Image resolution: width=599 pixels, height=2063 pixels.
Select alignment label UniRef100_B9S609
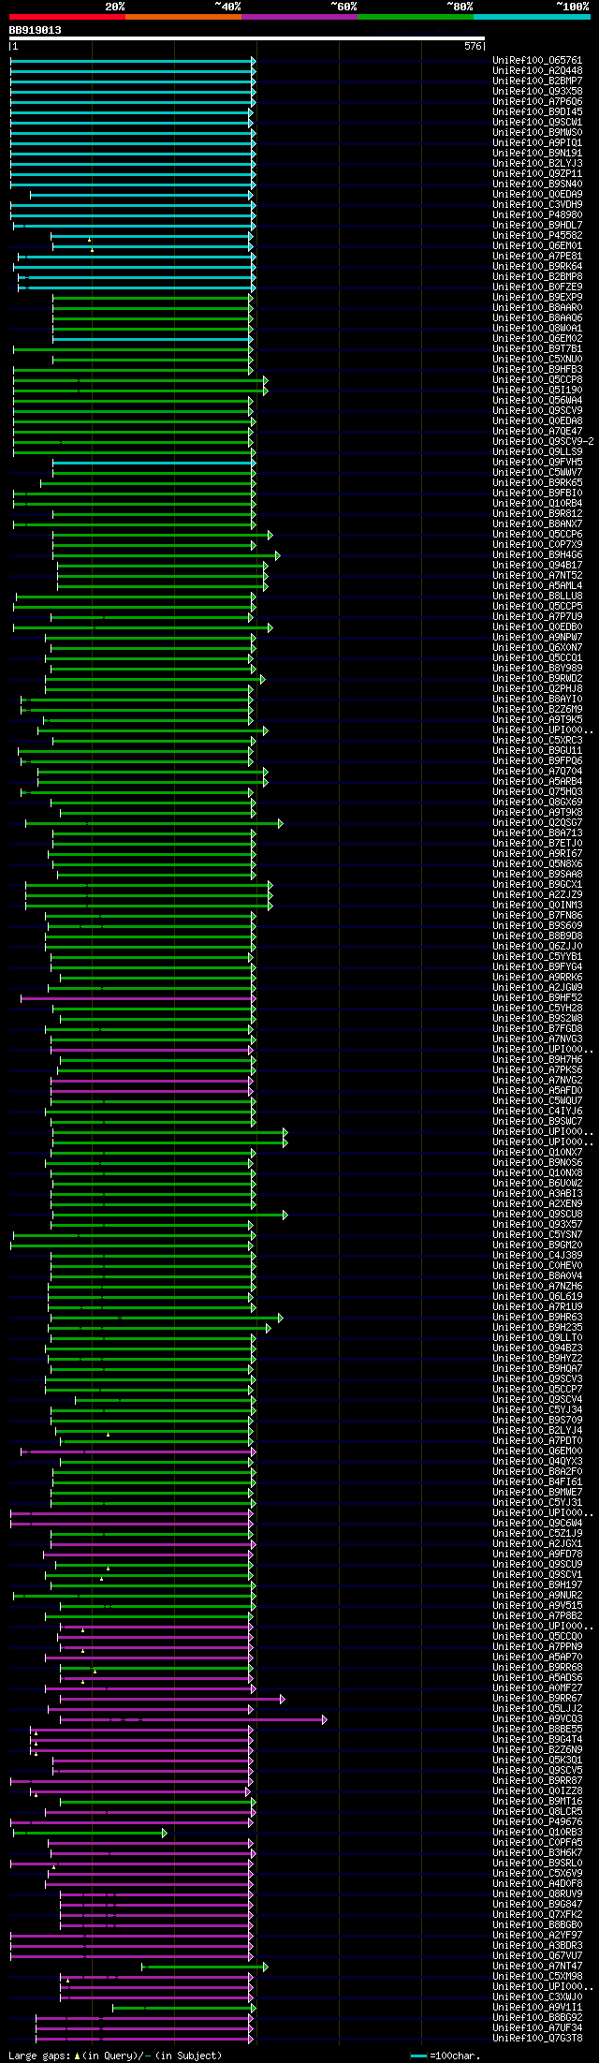(x=537, y=925)
